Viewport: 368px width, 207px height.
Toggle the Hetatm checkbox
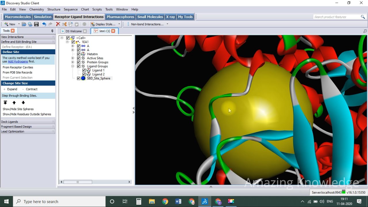78,54
